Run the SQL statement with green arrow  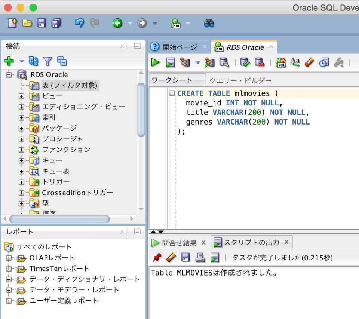(x=155, y=62)
